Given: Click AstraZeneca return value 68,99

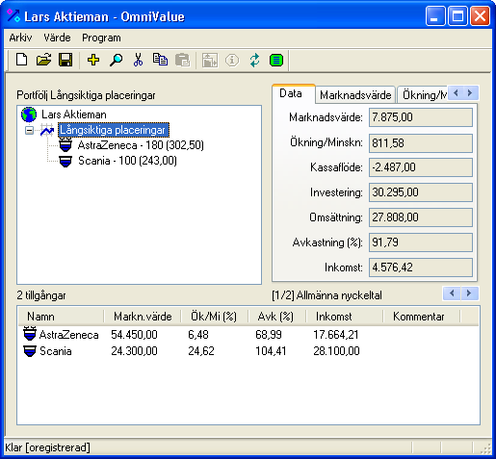Looking at the screenshot, I should (269, 335).
